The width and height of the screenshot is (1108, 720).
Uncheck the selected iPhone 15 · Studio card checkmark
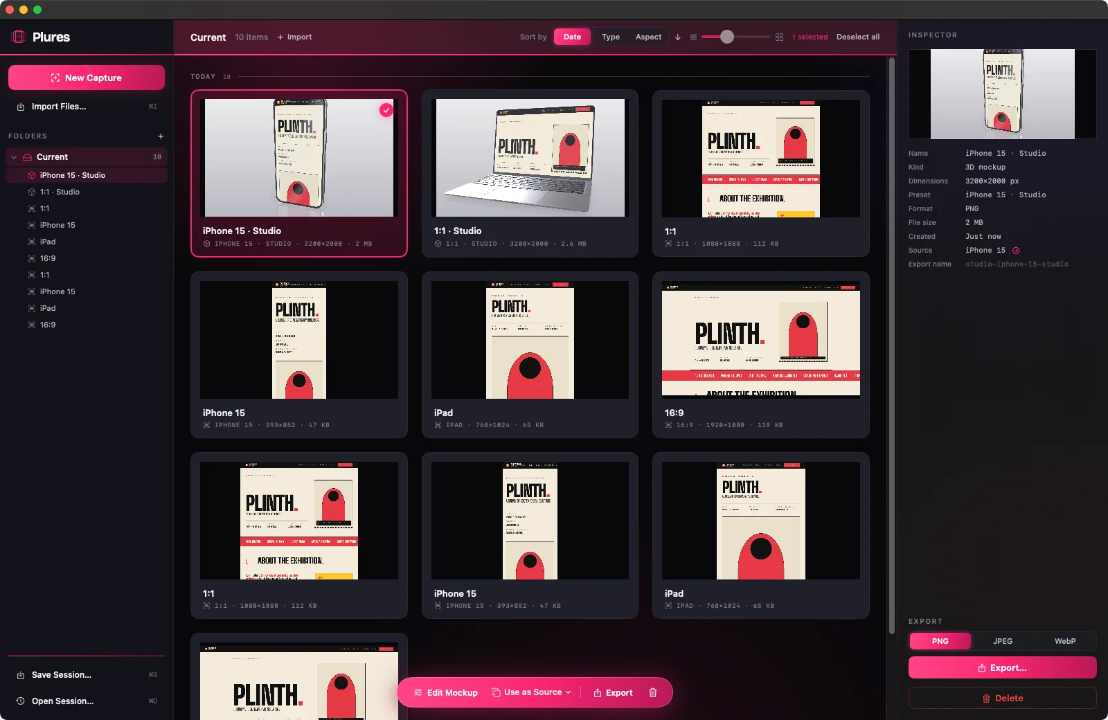386,110
